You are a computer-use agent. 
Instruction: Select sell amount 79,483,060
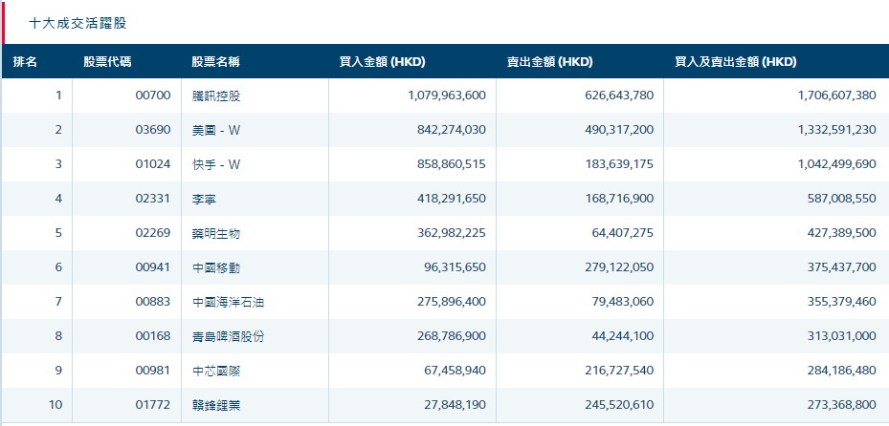point(624,302)
